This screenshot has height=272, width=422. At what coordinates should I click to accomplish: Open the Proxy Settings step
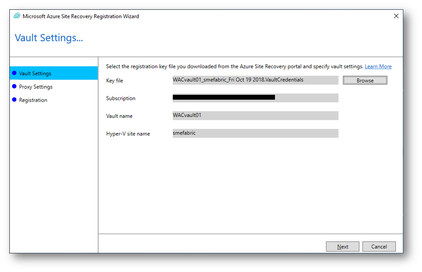pyautogui.click(x=36, y=87)
